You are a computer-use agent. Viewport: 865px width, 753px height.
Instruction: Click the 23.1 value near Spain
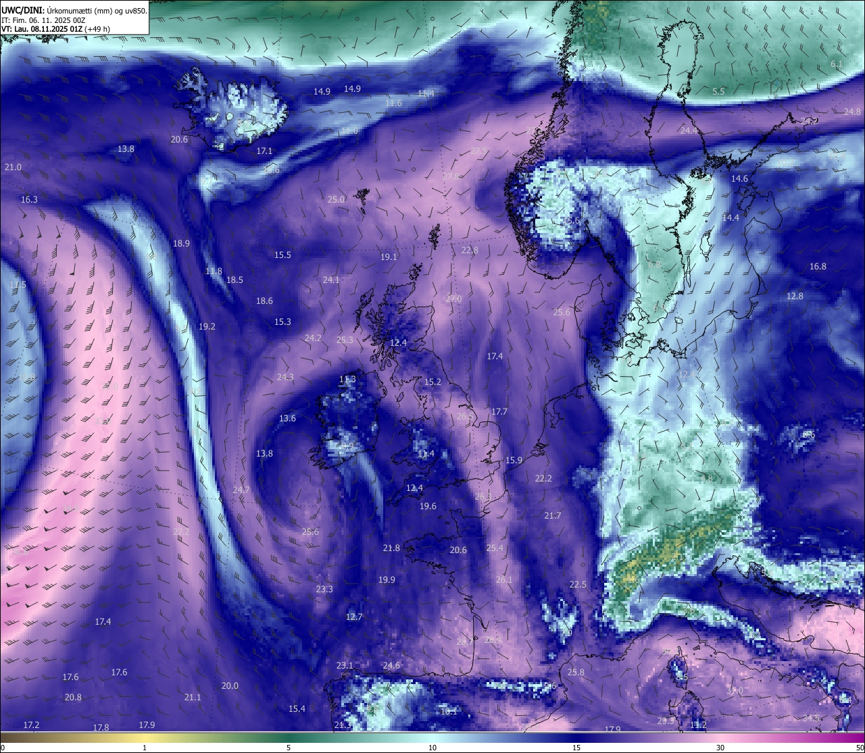click(x=345, y=666)
